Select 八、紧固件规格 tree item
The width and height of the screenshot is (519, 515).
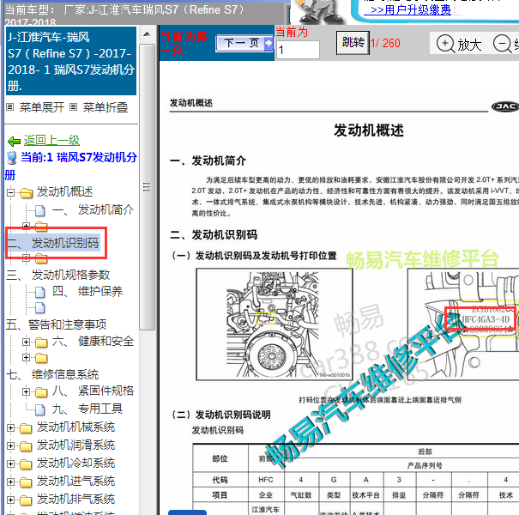tap(93, 391)
